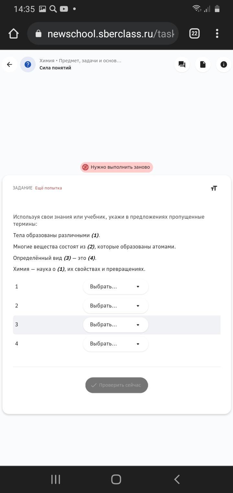Open the document file icon
Viewport: 233px width, 493px height.
(x=203, y=65)
